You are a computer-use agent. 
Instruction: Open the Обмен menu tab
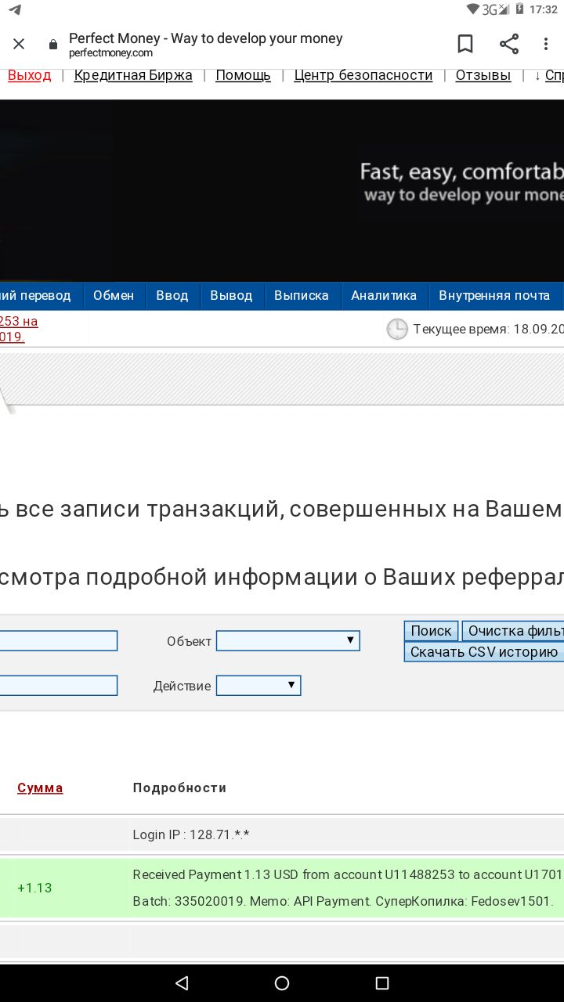click(114, 296)
